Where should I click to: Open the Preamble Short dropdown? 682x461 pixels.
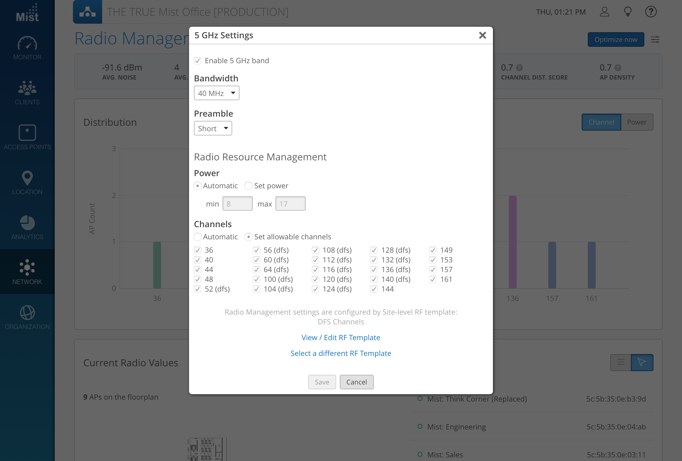(x=213, y=128)
